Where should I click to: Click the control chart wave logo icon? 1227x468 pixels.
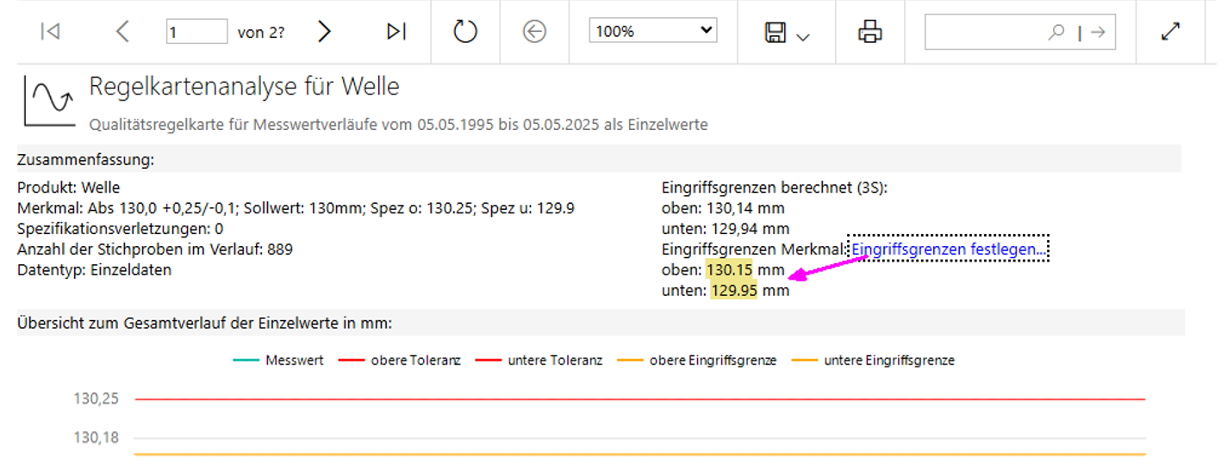click(50, 101)
